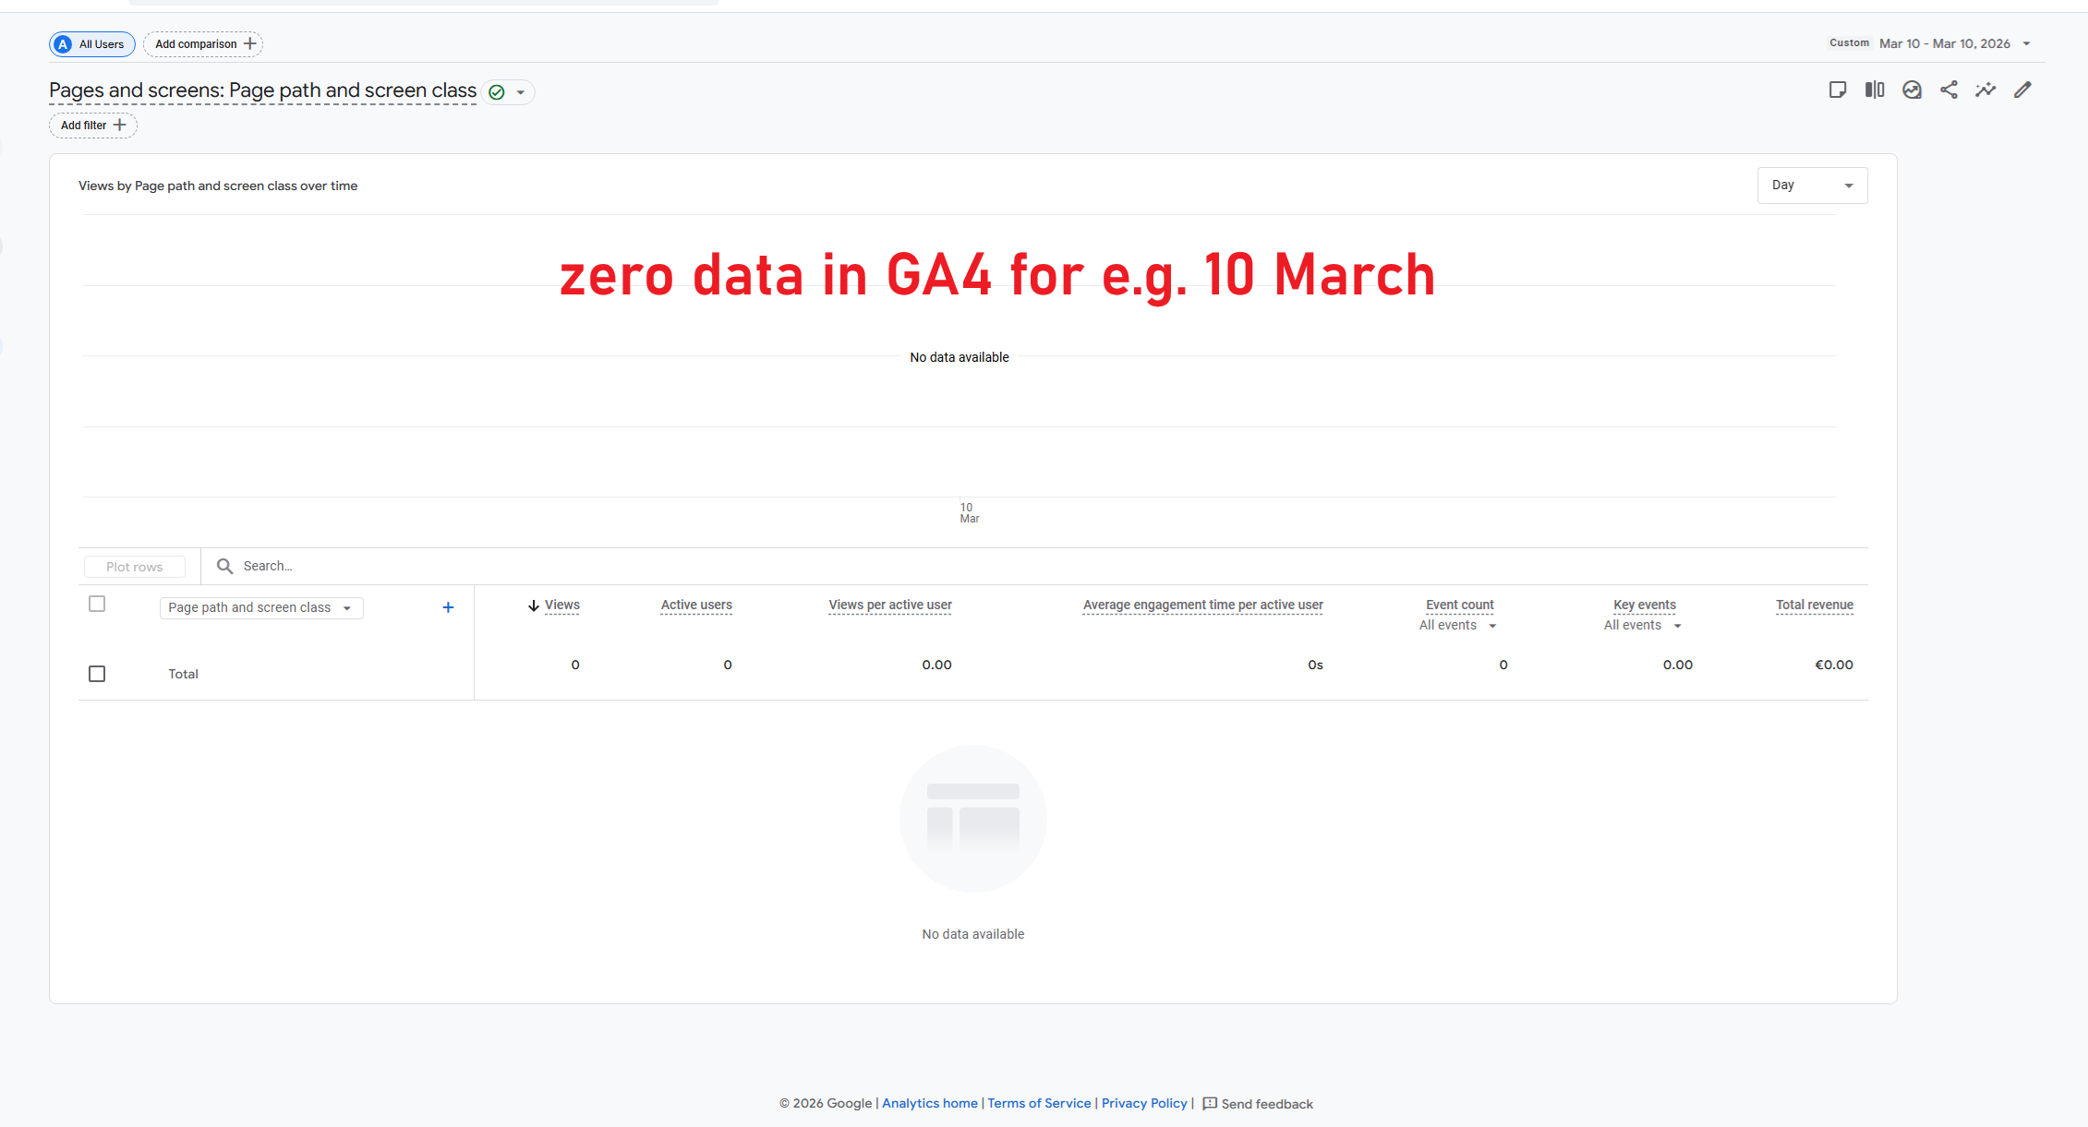Toggle the select-all rows header checkbox
The width and height of the screenshot is (2088, 1127).
click(97, 604)
